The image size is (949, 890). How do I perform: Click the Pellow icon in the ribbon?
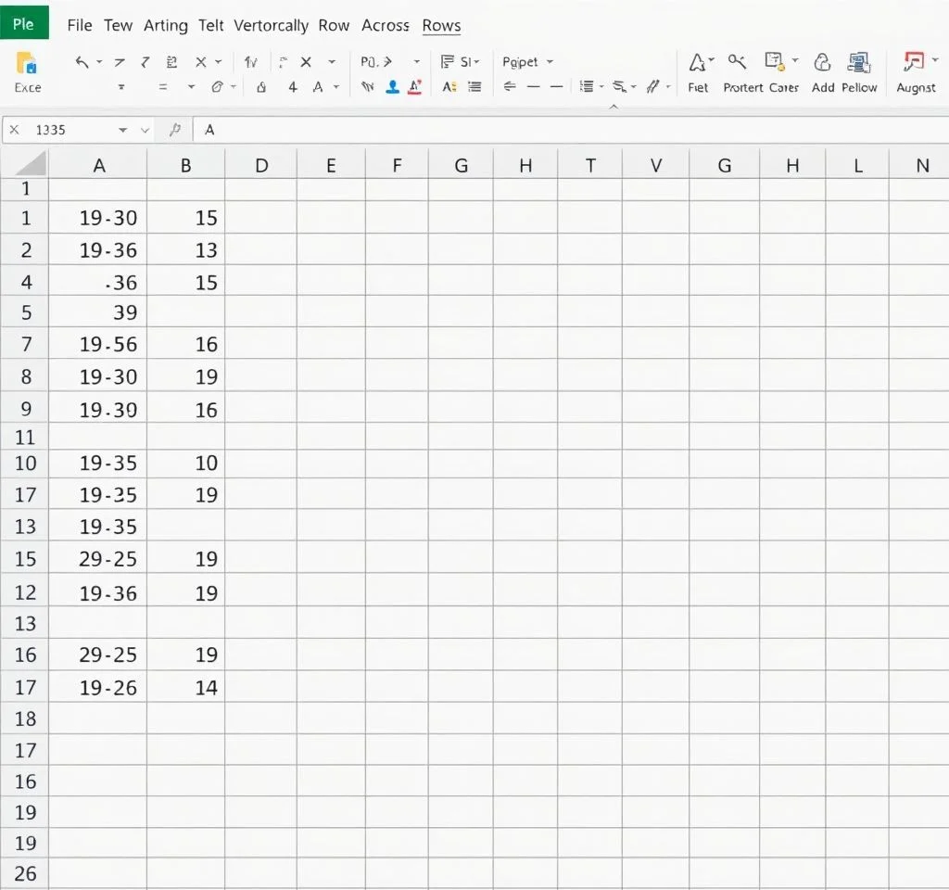pos(859,62)
